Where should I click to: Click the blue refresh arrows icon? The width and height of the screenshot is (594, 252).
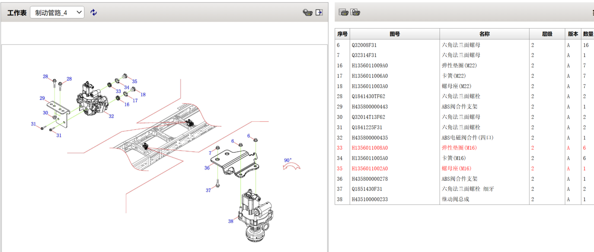[93, 13]
